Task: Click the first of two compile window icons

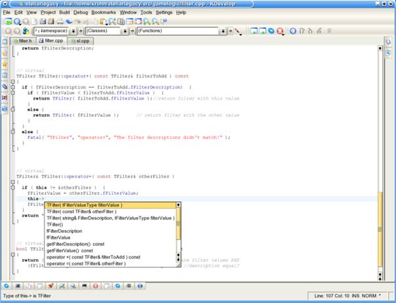Action: [254, 31]
